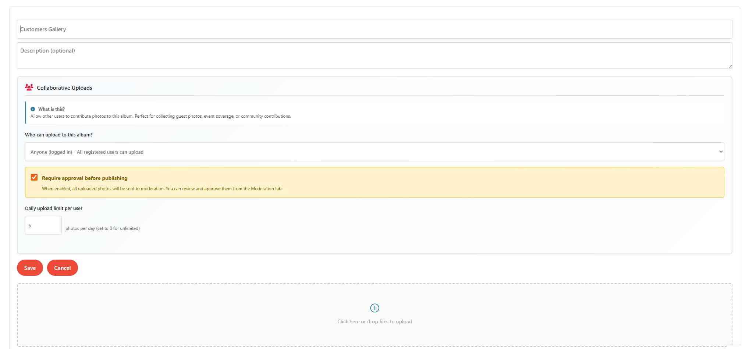Click the textarea resize grip

(730, 67)
